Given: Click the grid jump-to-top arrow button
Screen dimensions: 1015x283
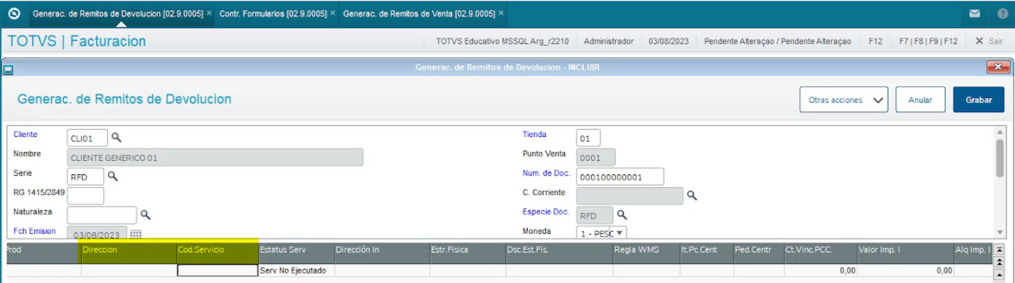Looking at the screenshot, I should pyautogui.click(x=999, y=250).
